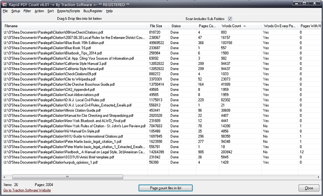Click the Close button at bottom right
323x196 pixels.
pyautogui.click(x=309, y=188)
